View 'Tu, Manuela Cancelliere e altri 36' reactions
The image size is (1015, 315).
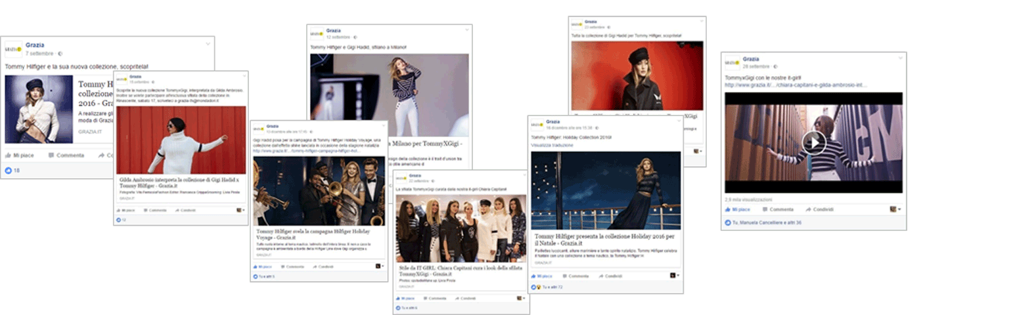(763, 222)
